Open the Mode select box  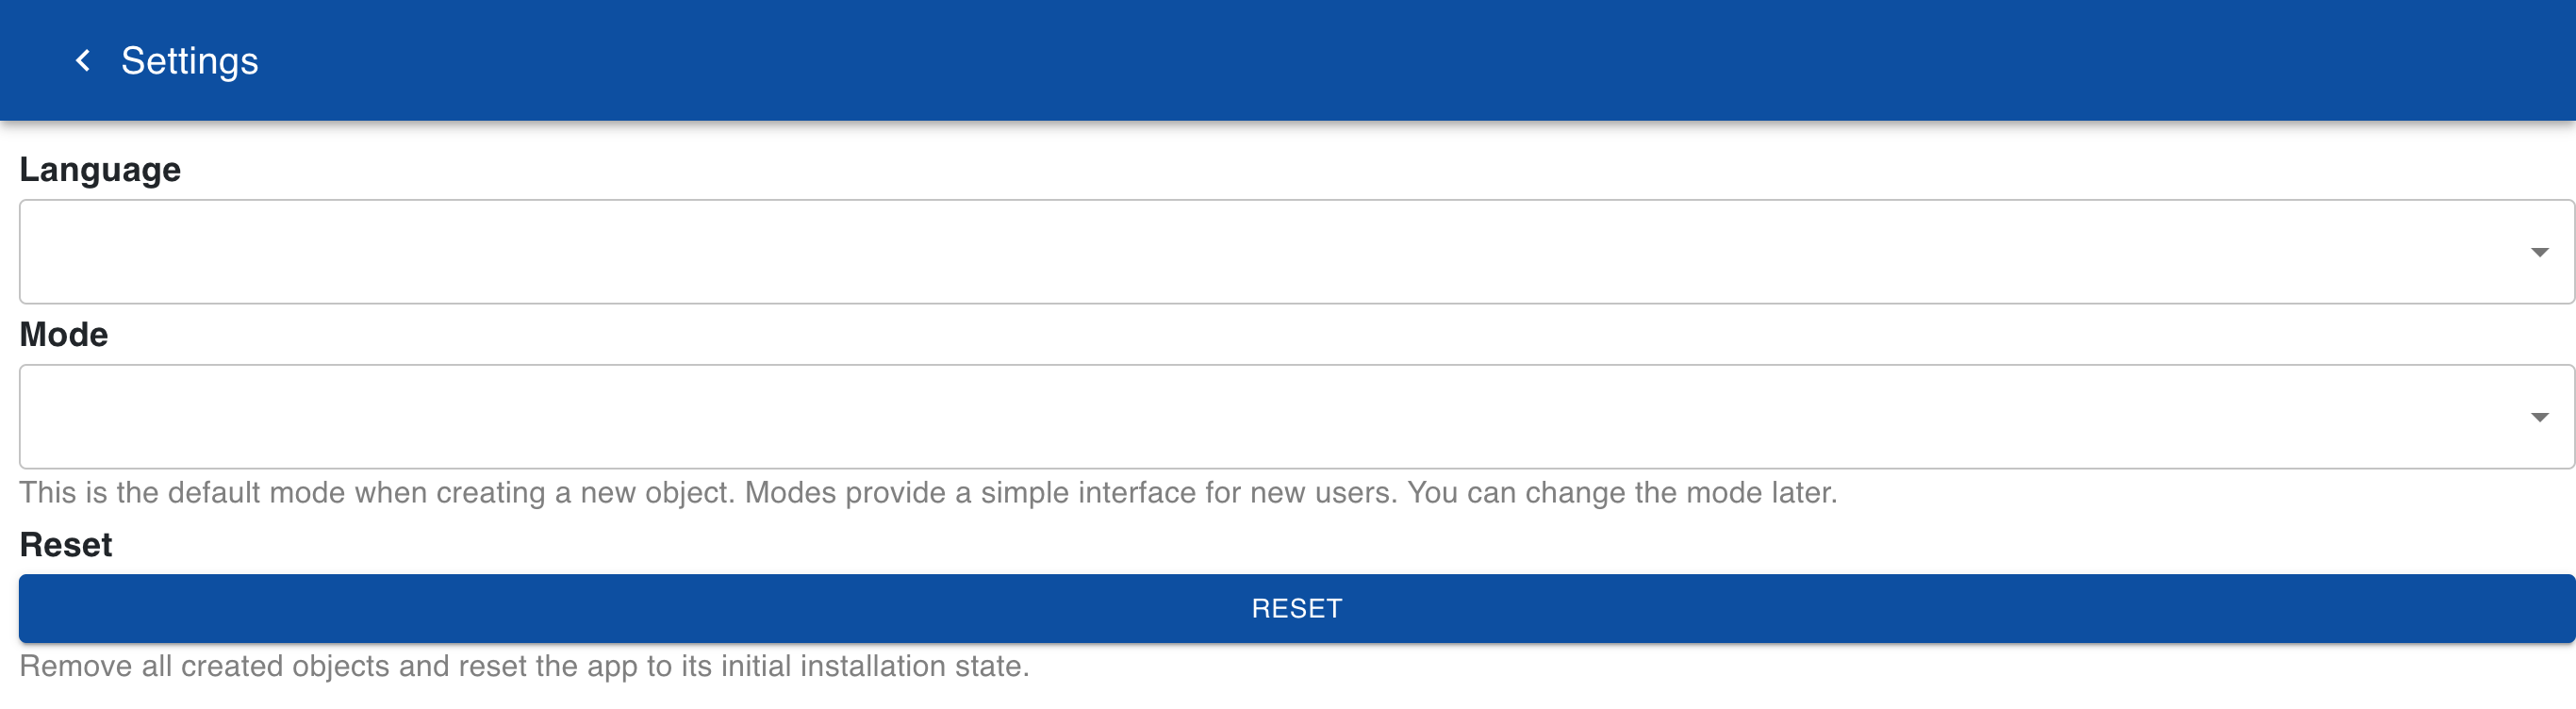point(1296,417)
